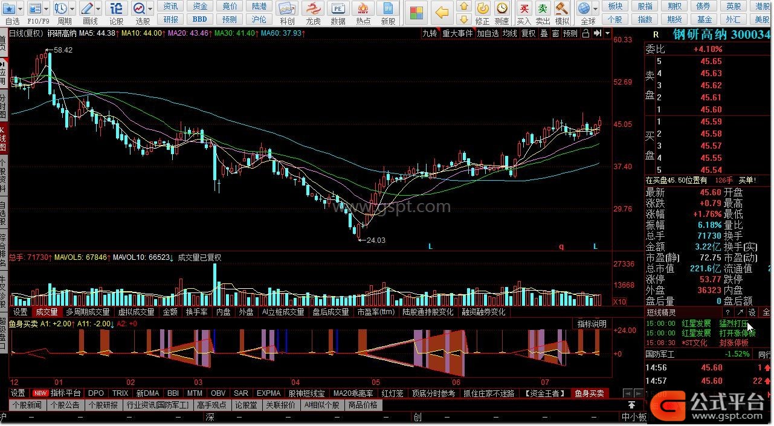Toggle 叠 overlay mode on chart
Image resolution: width=774 pixels, height=426 pixels.
[x=544, y=34]
